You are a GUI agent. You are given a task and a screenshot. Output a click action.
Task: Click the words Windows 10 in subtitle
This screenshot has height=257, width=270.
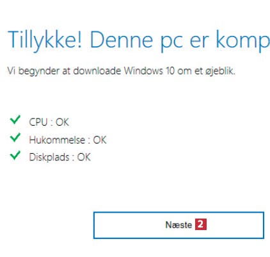(149, 70)
